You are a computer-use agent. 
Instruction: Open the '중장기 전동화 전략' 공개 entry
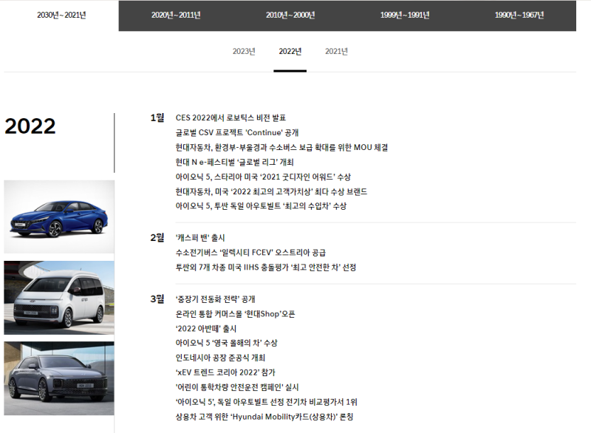pyautogui.click(x=215, y=299)
